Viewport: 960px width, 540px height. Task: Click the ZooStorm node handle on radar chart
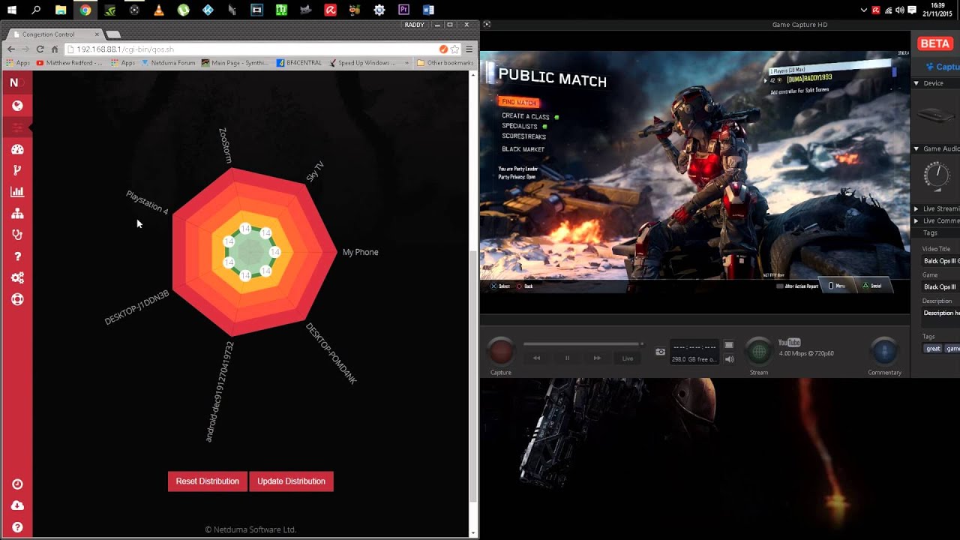tap(245, 229)
